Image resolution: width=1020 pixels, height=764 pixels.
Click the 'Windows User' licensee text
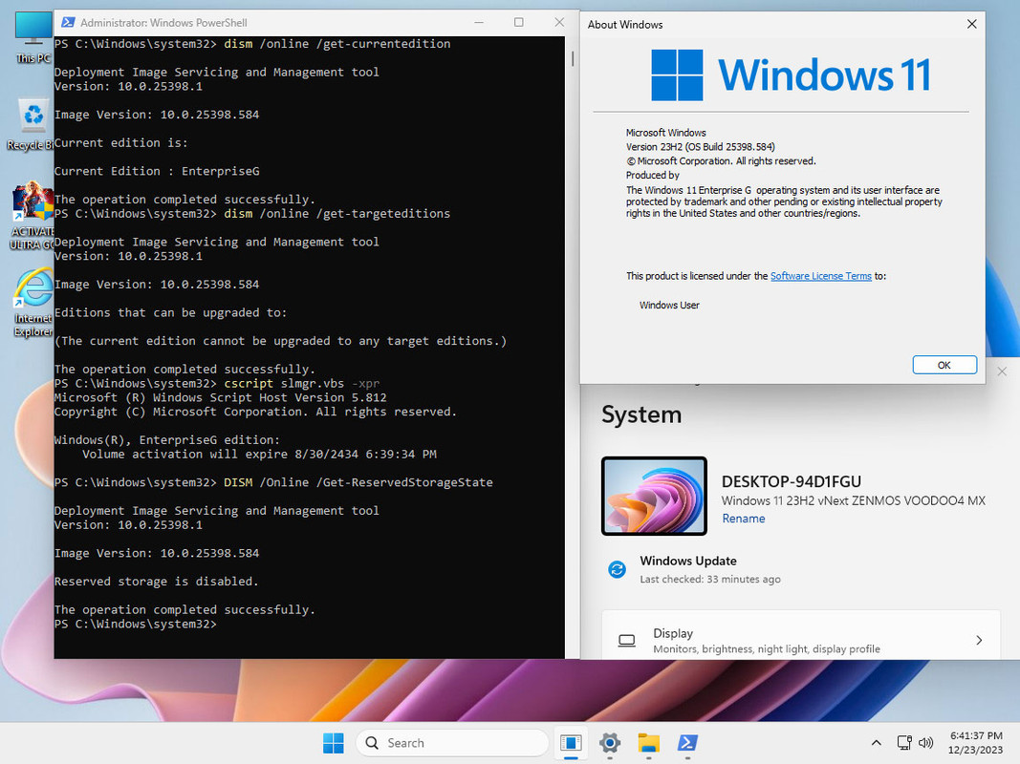click(669, 306)
